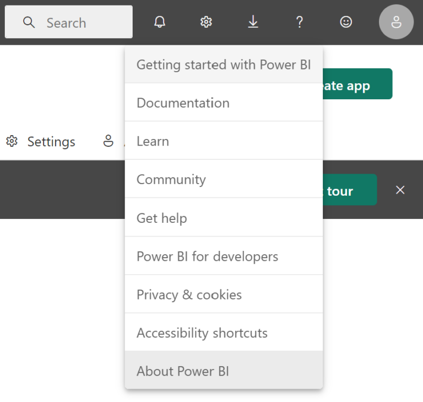Toggle the help question mark icon

pos(300,22)
